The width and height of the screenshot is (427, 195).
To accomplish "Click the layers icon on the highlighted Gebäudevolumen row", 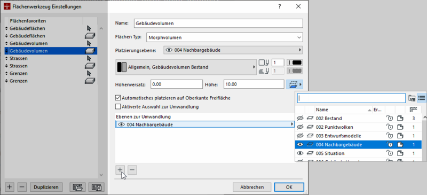I will (x=90, y=51).
